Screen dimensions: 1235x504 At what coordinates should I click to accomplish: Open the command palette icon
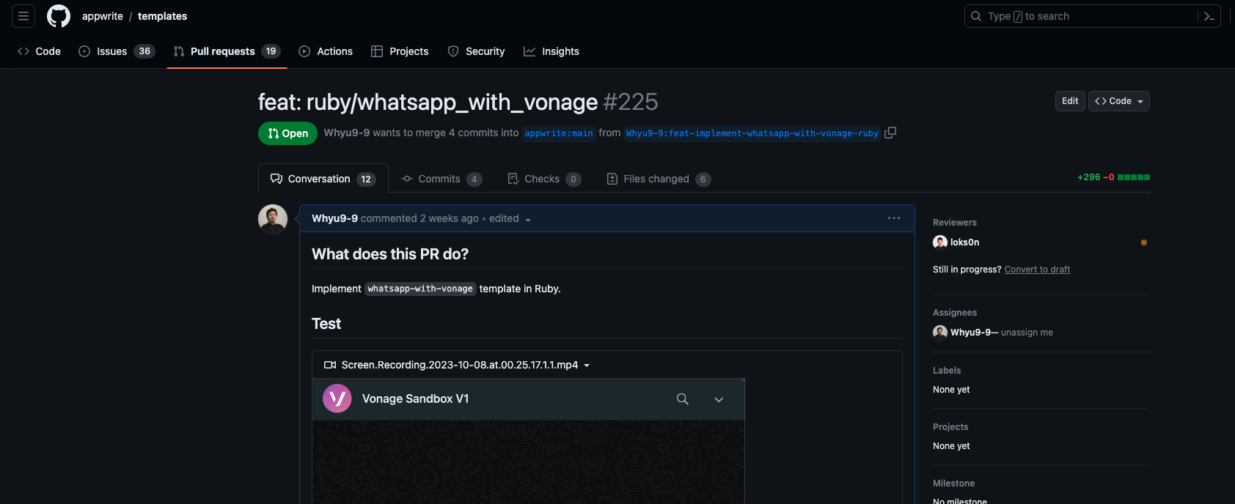click(1209, 16)
